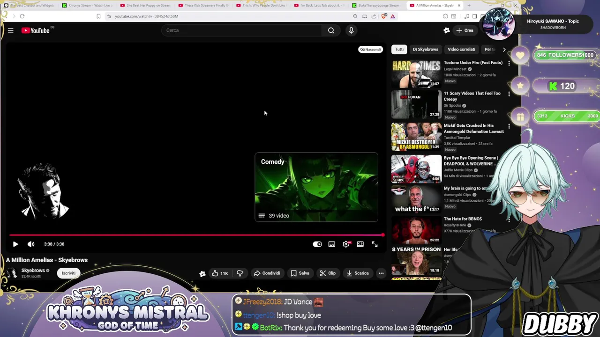Open menu for 11 Scary Videos

point(509,94)
